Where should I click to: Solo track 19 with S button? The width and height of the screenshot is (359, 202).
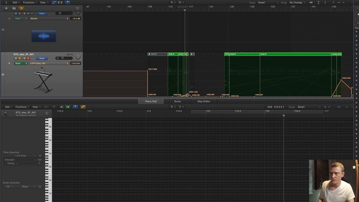point(19,13)
